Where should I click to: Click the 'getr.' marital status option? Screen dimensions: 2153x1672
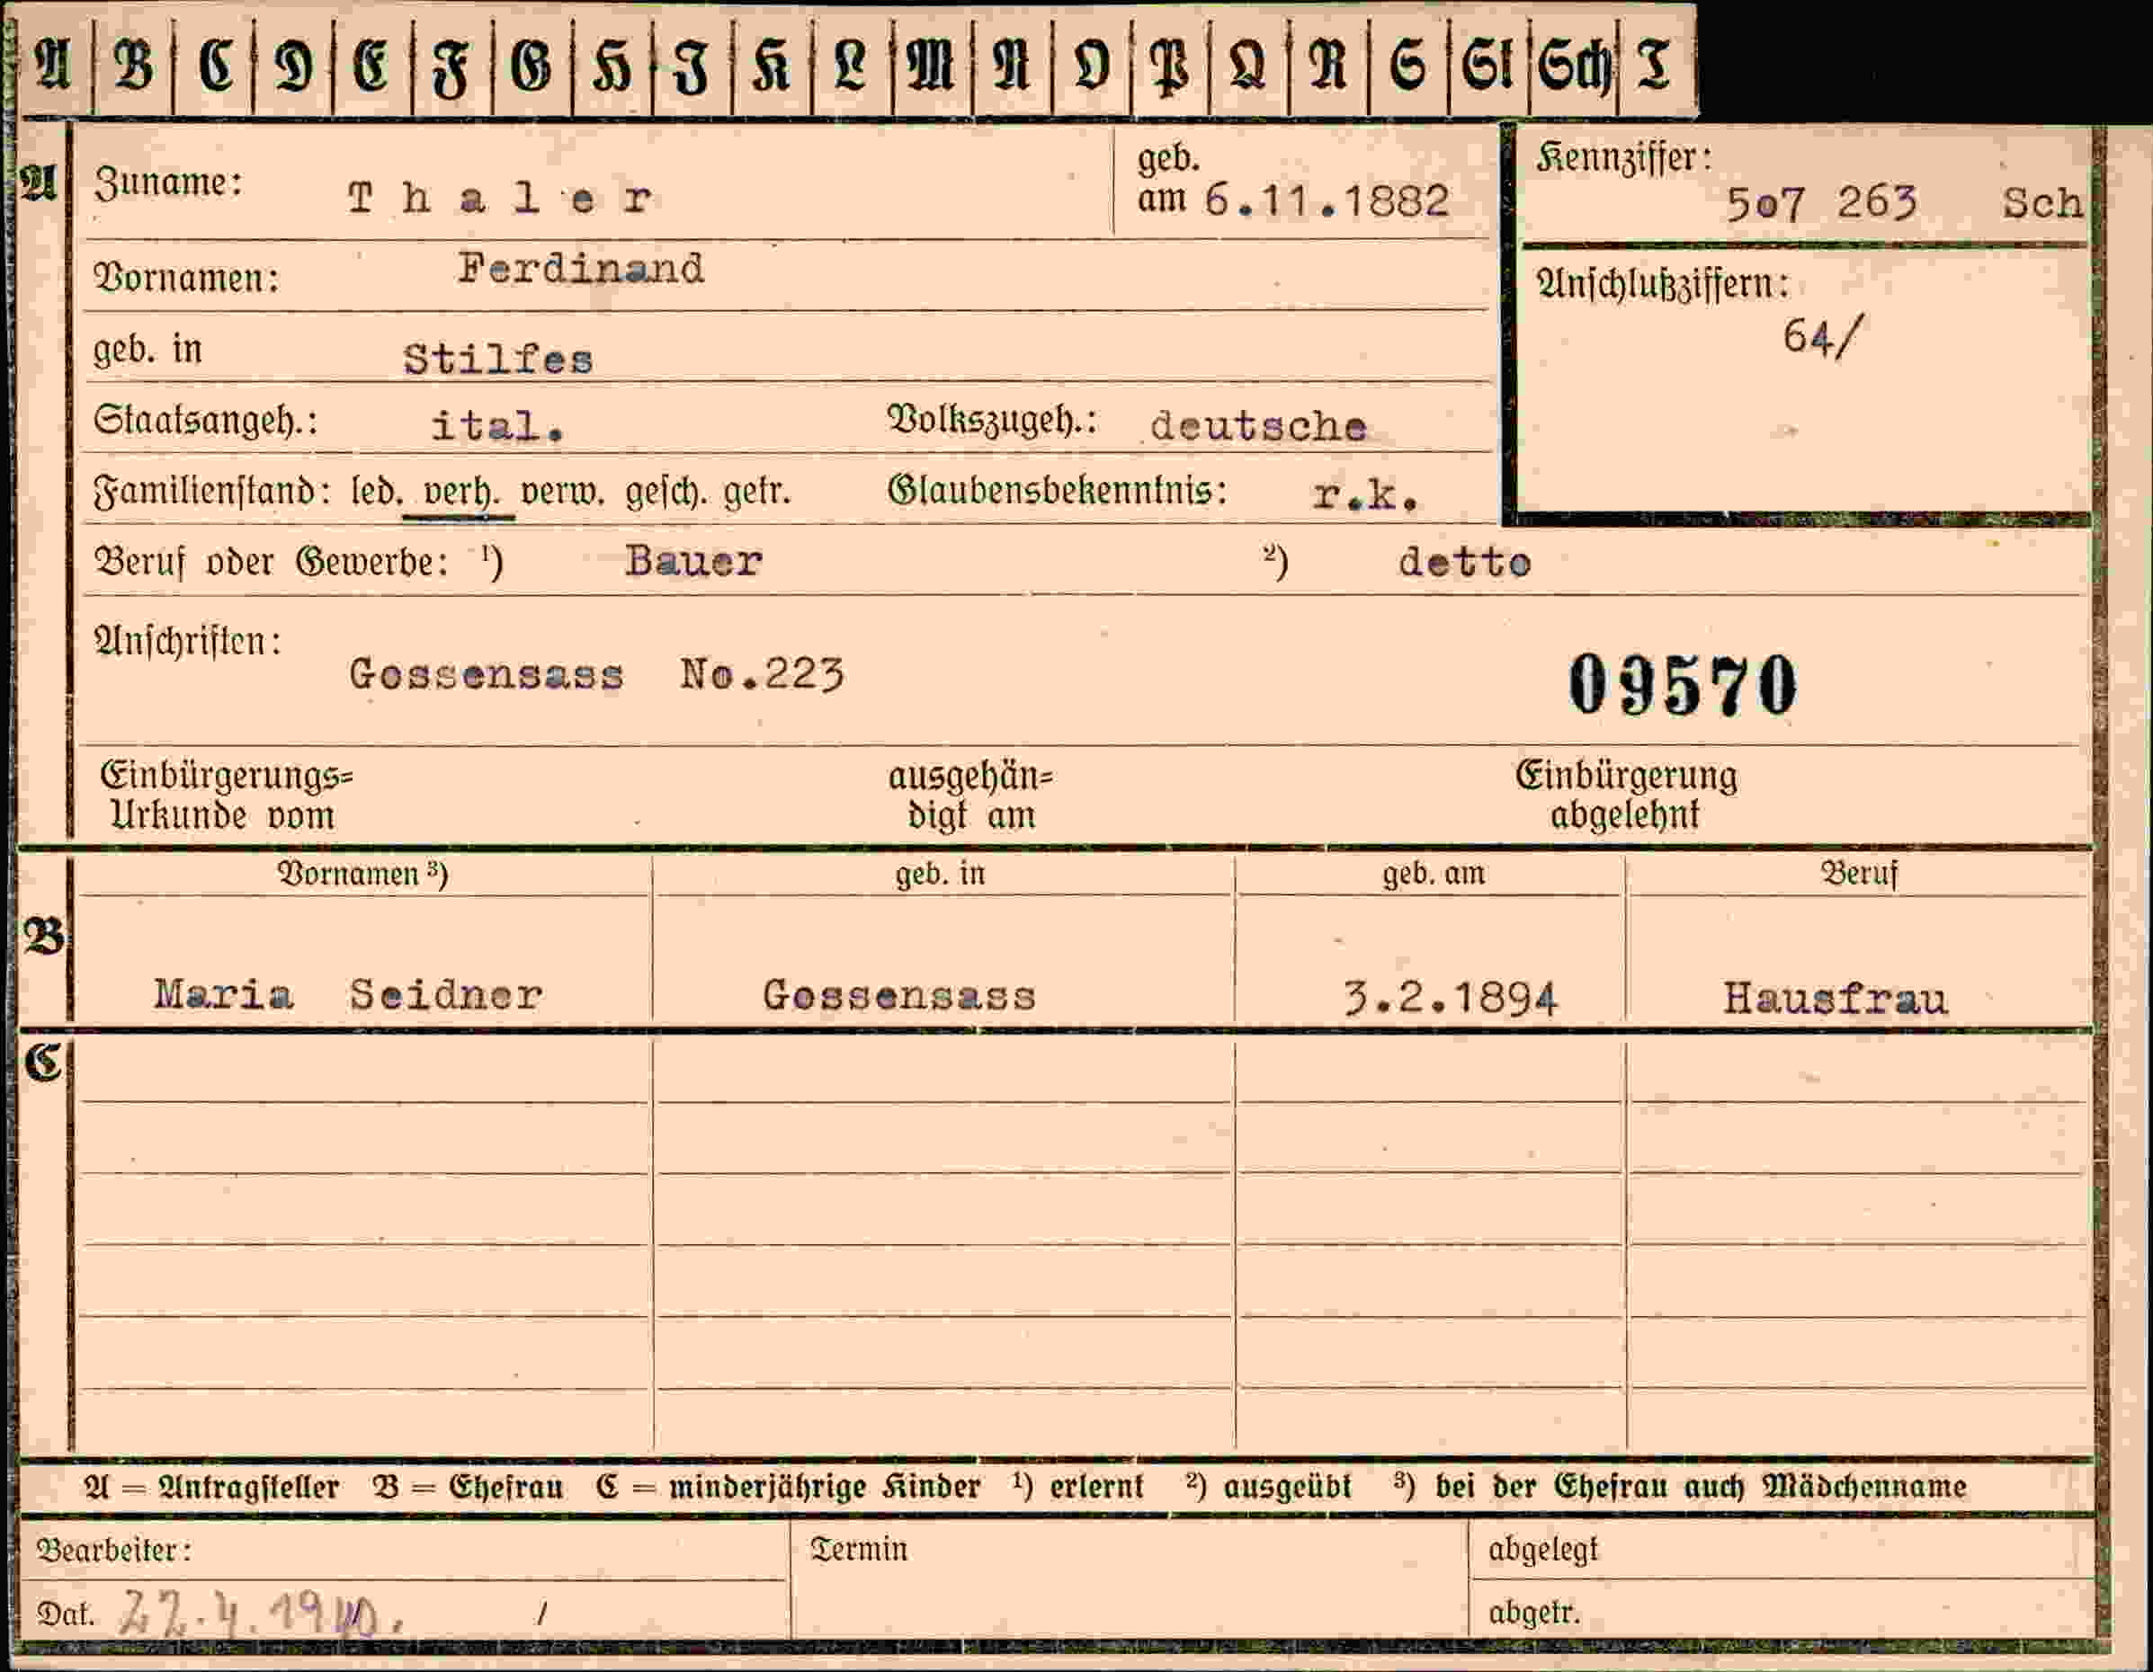pos(757,490)
